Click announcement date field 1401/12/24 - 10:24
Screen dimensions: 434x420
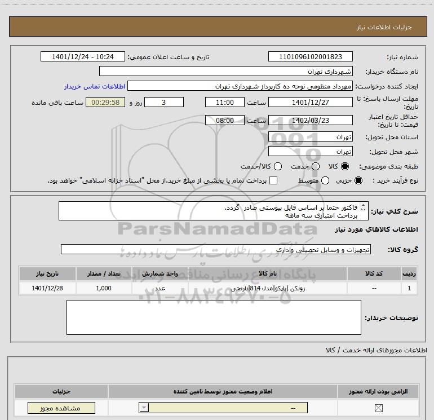[x=83, y=56]
